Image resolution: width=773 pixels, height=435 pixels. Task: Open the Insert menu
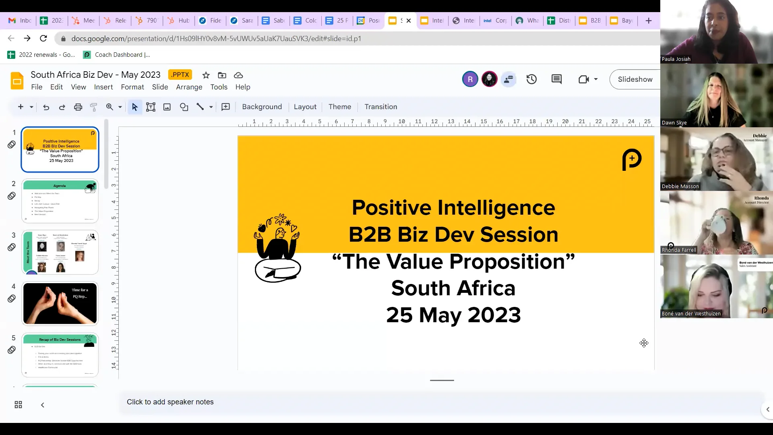tap(103, 87)
